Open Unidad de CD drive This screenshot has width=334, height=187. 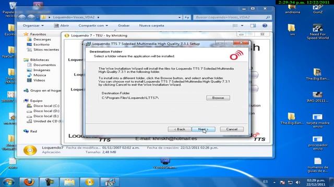47,121
